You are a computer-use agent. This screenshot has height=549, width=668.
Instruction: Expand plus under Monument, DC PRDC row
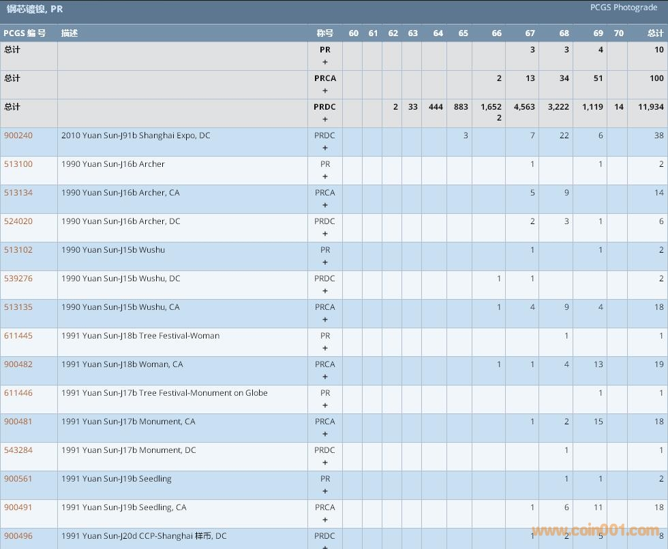pos(325,462)
